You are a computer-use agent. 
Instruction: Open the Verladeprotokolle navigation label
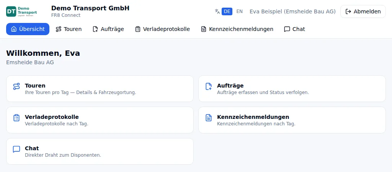click(167, 29)
